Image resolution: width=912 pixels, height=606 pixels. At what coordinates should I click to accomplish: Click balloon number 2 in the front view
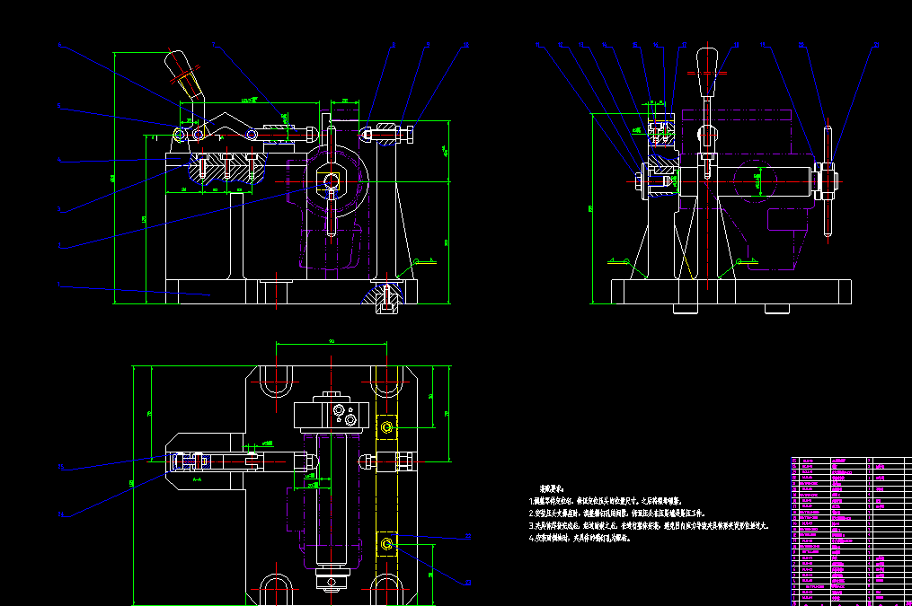click(58, 246)
